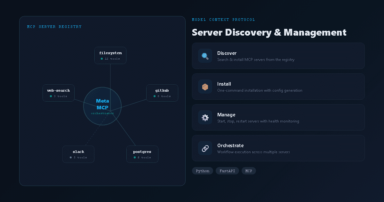The image size is (384, 202).
Task: Select the MCP tag pill
Action: click(249, 171)
